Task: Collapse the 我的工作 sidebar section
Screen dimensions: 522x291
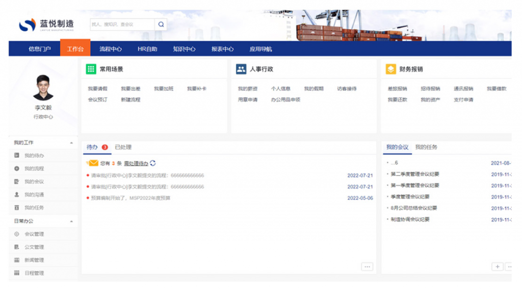Action: pos(71,143)
